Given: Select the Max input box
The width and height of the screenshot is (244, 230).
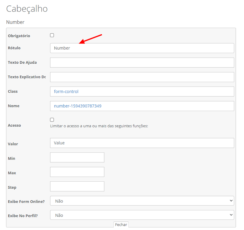Looking at the screenshot, I should (x=77, y=172).
